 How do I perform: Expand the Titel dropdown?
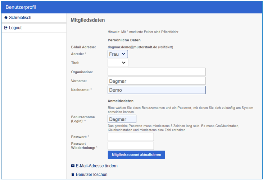pyautogui.click(x=118, y=63)
